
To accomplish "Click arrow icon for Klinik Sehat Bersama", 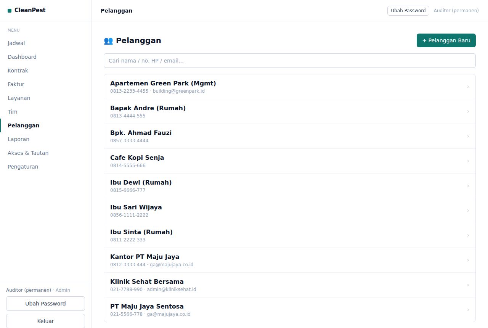I will [x=468, y=285].
